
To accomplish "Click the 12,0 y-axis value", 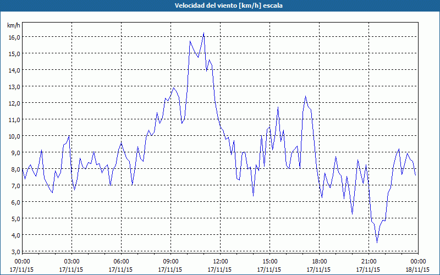I will (15, 103).
